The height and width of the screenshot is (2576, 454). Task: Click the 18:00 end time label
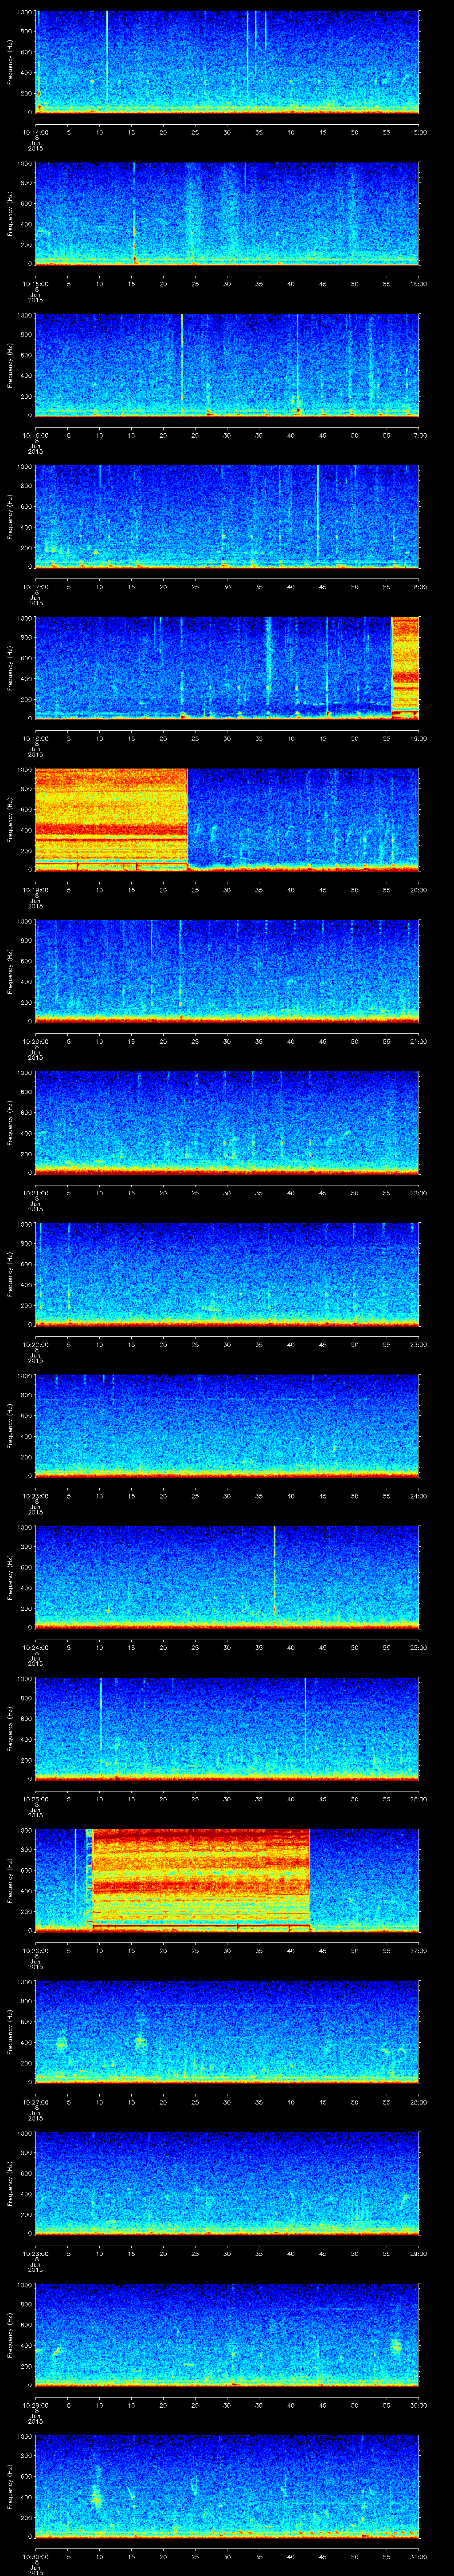point(418,587)
